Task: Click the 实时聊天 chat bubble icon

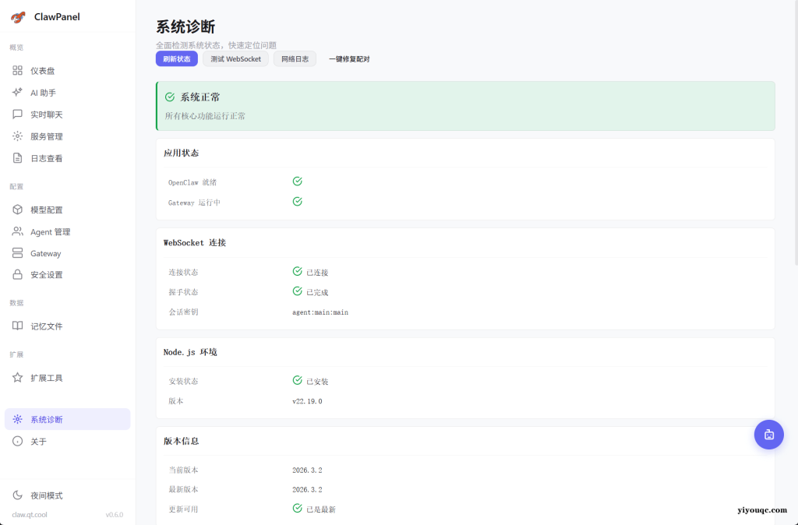Action: coord(17,114)
